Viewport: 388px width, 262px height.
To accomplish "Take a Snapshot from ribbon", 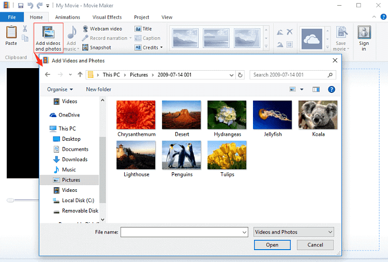I will 97,47.
